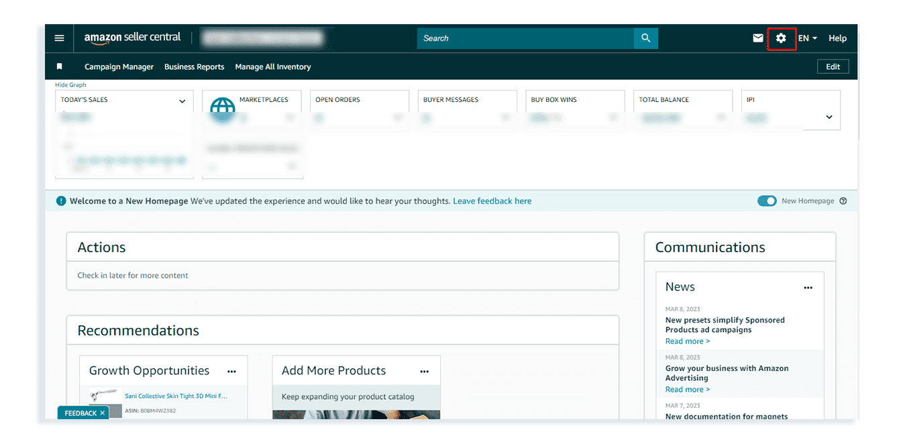Image resolution: width=905 pixels, height=442 pixels.
Task: Open the Growth Opportunities options ellipsis
Action: (x=231, y=372)
